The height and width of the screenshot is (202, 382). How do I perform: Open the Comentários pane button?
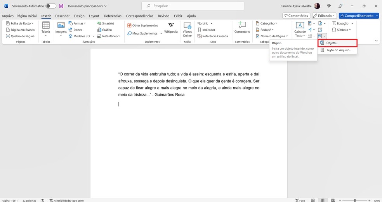(x=296, y=16)
